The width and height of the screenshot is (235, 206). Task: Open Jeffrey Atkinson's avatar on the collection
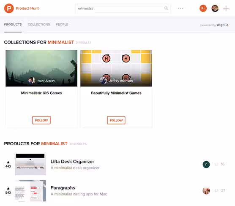click(x=103, y=81)
